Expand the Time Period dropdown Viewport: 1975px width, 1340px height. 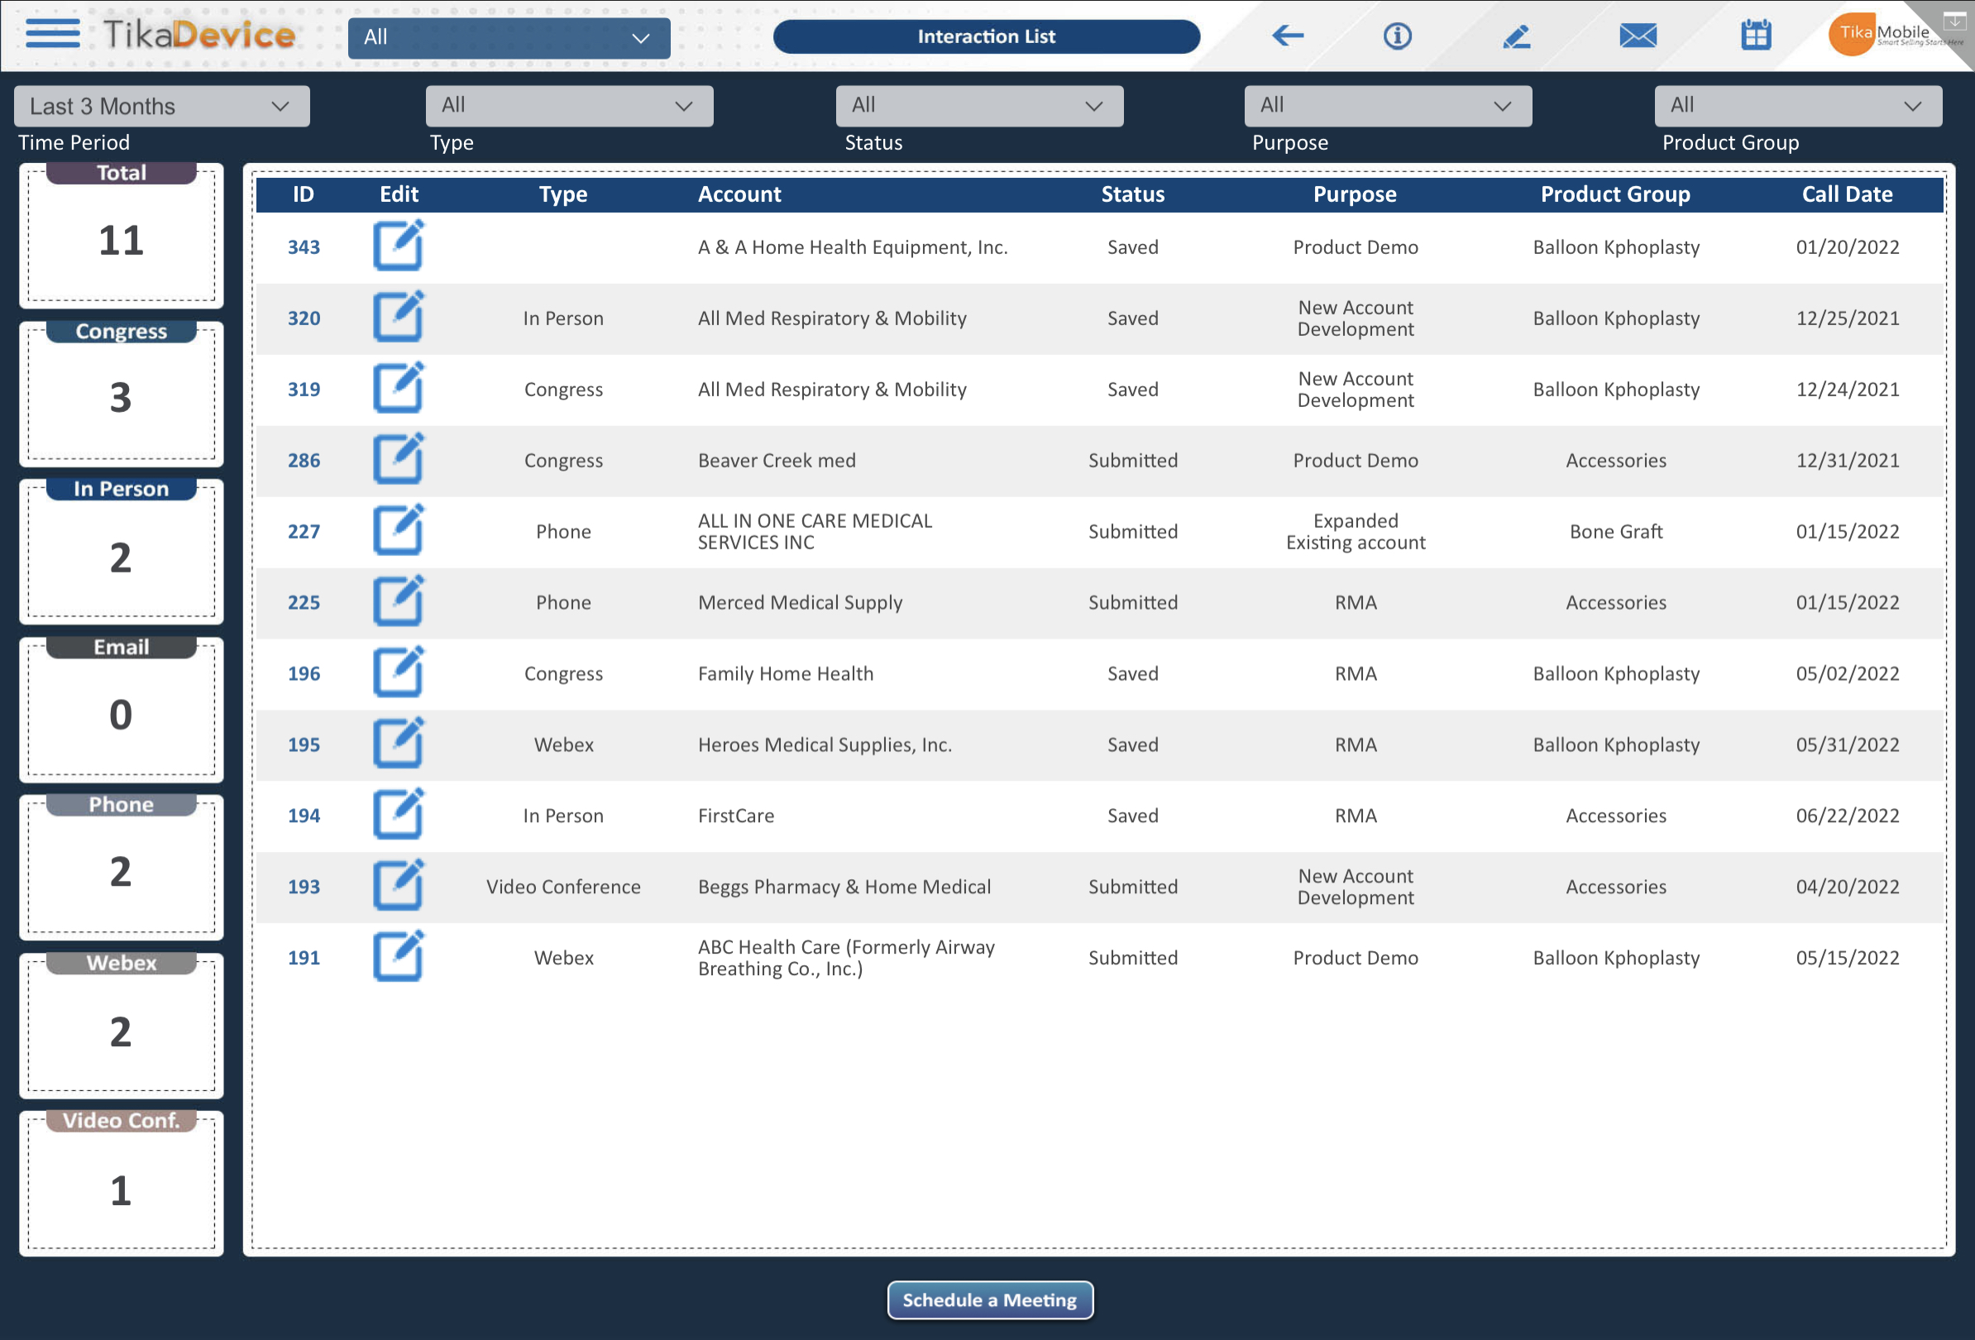161,106
